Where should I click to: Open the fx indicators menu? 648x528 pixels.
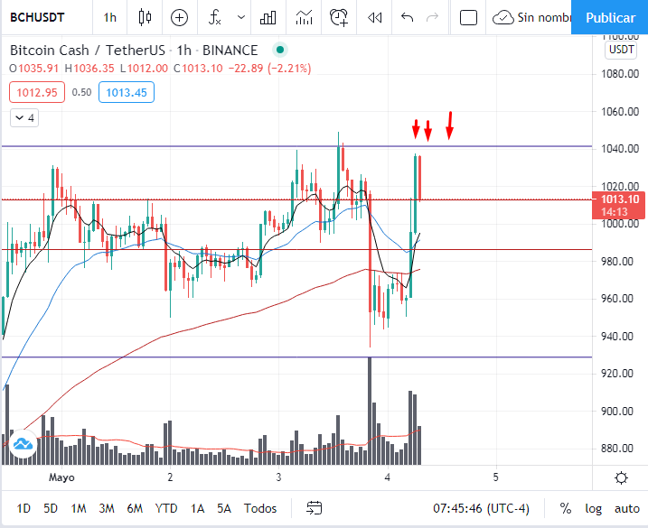click(215, 18)
